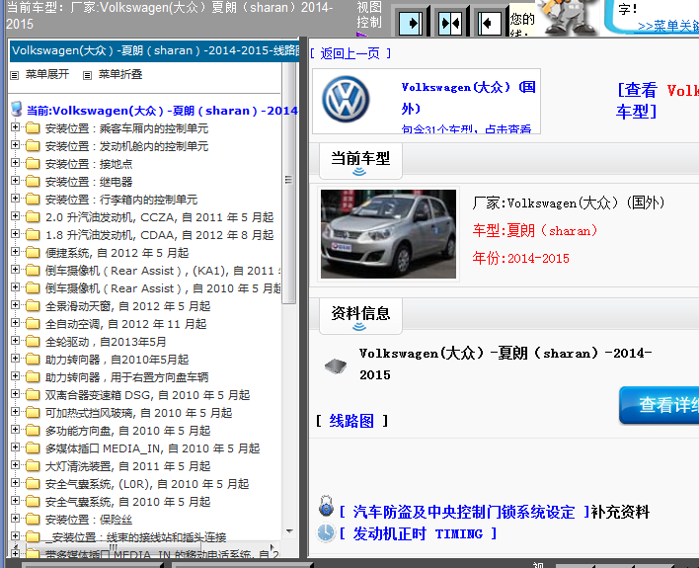Click the 返回上一页 back link
699x568 pixels.
[350, 53]
